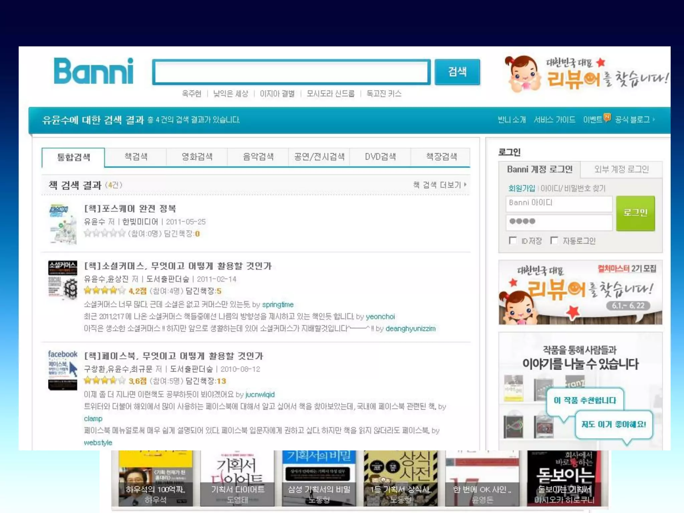Viewport: 684px width, 513px height.
Task: Open 서비스 가이드 link
Action: pyautogui.click(x=554, y=120)
